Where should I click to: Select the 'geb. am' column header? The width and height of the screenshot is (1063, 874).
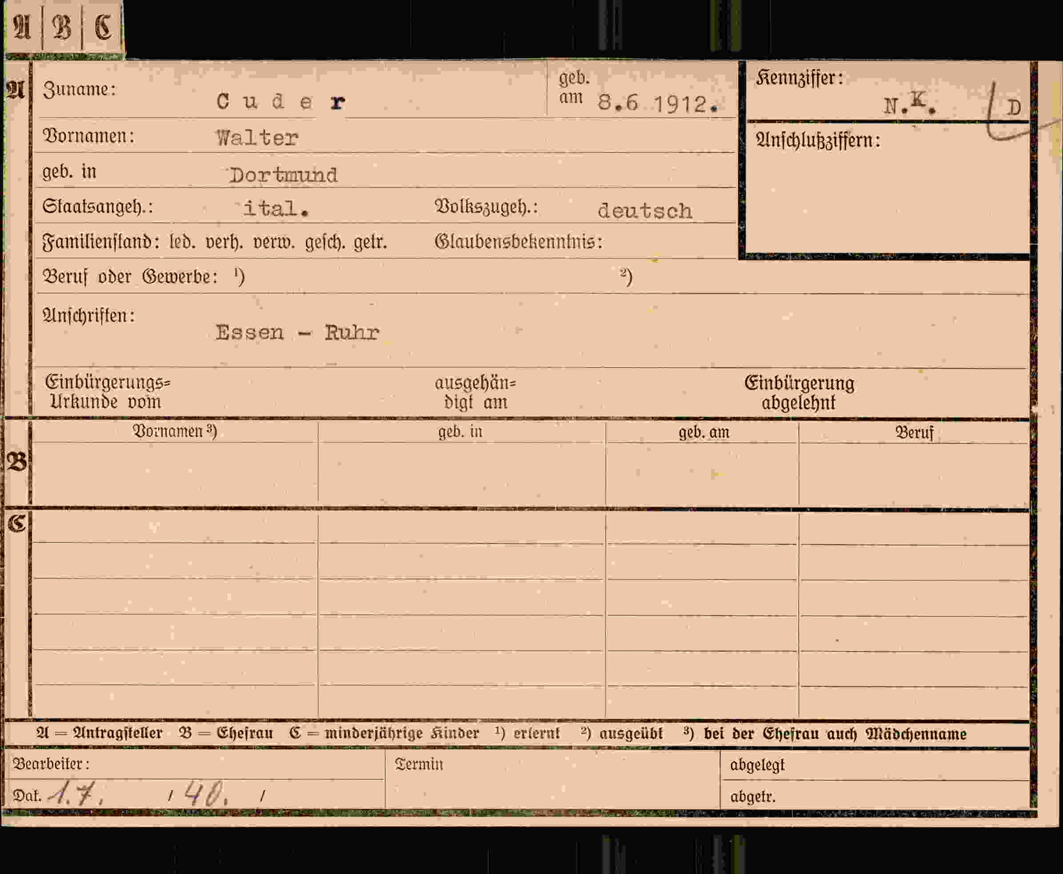tap(703, 433)
